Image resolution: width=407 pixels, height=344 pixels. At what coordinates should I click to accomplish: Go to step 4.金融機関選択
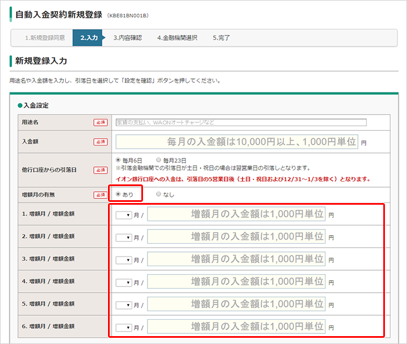pos(177,38)
